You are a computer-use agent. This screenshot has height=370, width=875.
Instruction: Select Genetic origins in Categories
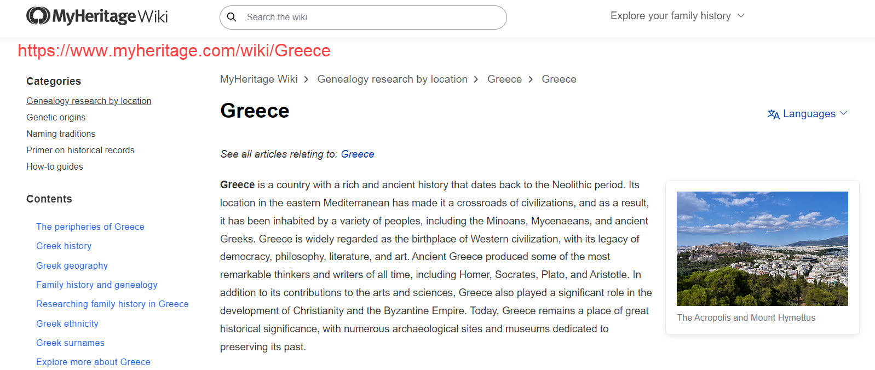[x=56, y=117]
